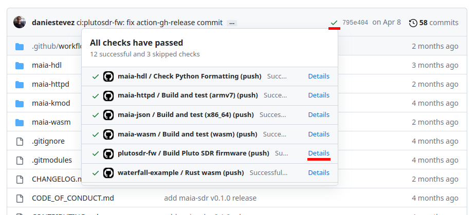Image resolution: width=476 pixels, height=215 pixels.
Task: Click GitHub Actions icon beside maia-wasm check
Action: 108,134
